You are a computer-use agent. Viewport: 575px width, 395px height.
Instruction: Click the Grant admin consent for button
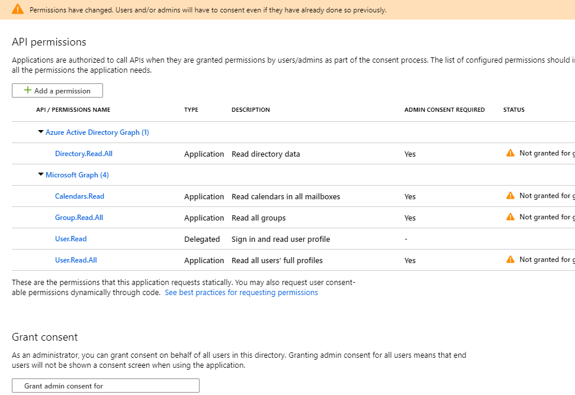pos(105,386)
